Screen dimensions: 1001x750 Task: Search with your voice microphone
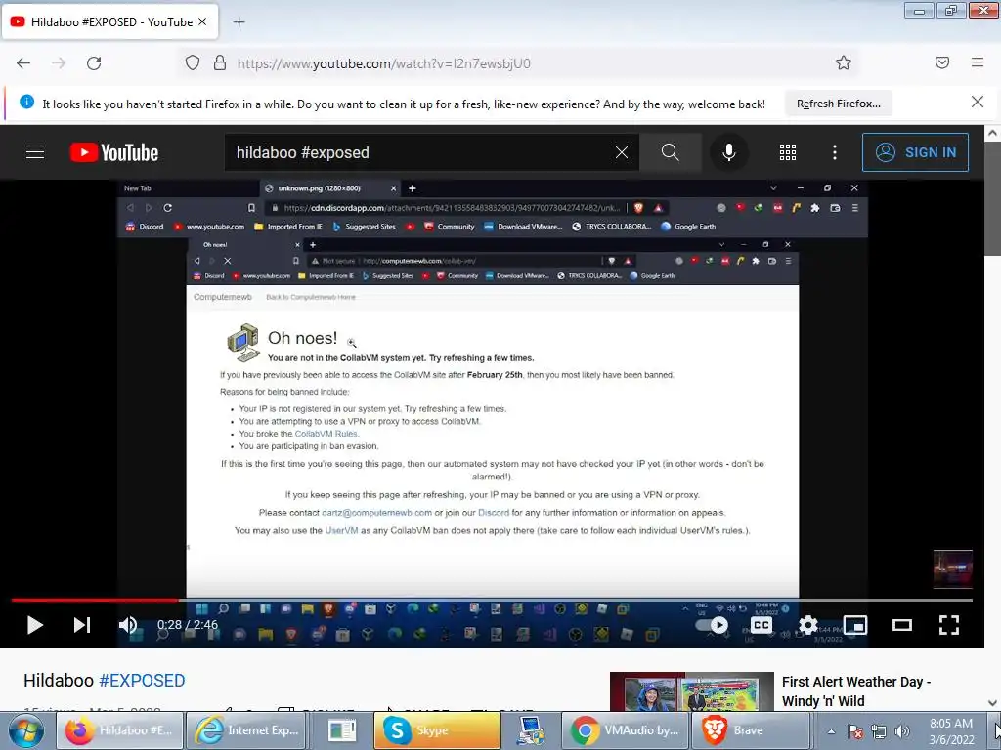pos(728,152)
